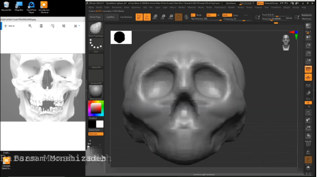Click the Transp transparency icon
317x177 pixels.
pos(308,152)
